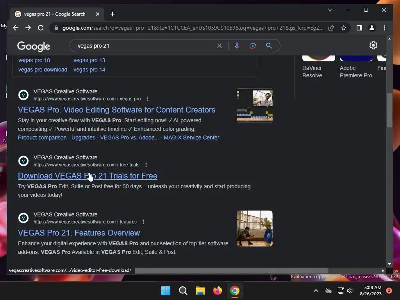400x300 pixels.
Task: Open Download VEGAS Pro 21 Trials link
Action: [87, 176]
